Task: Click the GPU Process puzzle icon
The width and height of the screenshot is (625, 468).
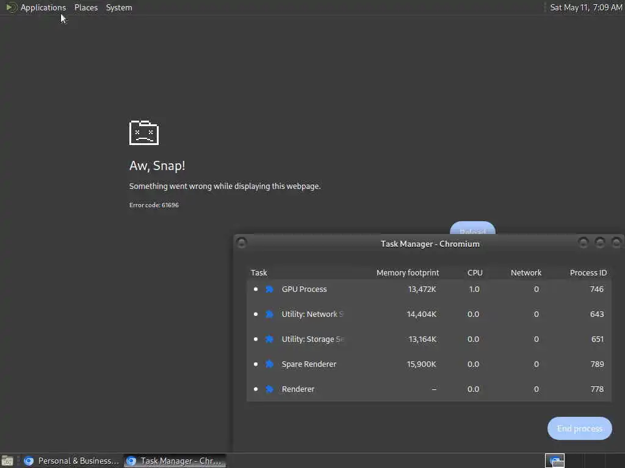Action: click(269, 289)
